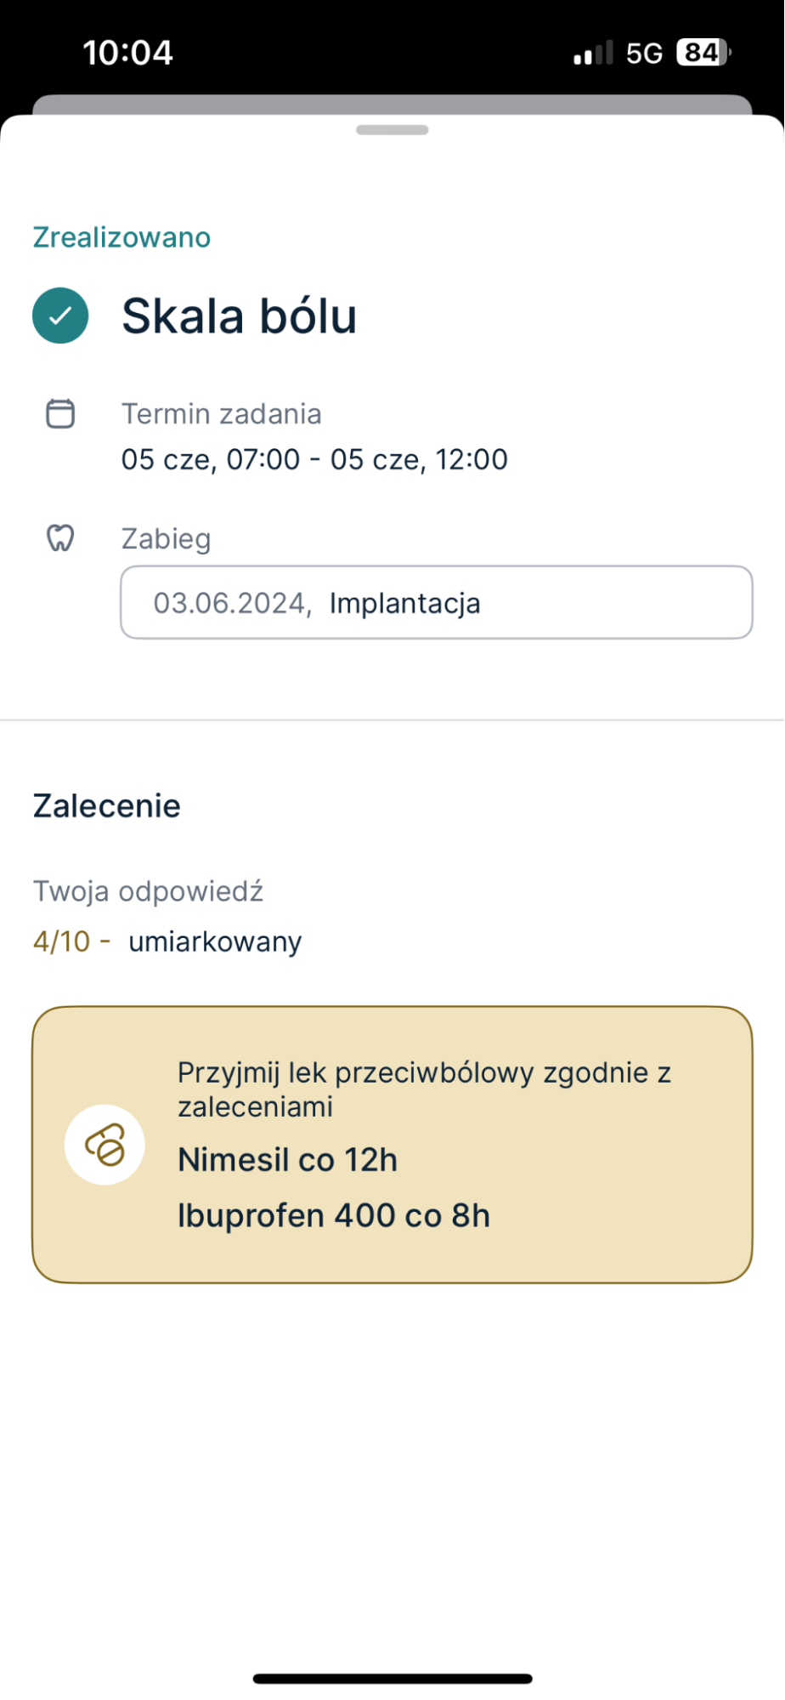Tap the tooth icon next to Zabieg

60,538
